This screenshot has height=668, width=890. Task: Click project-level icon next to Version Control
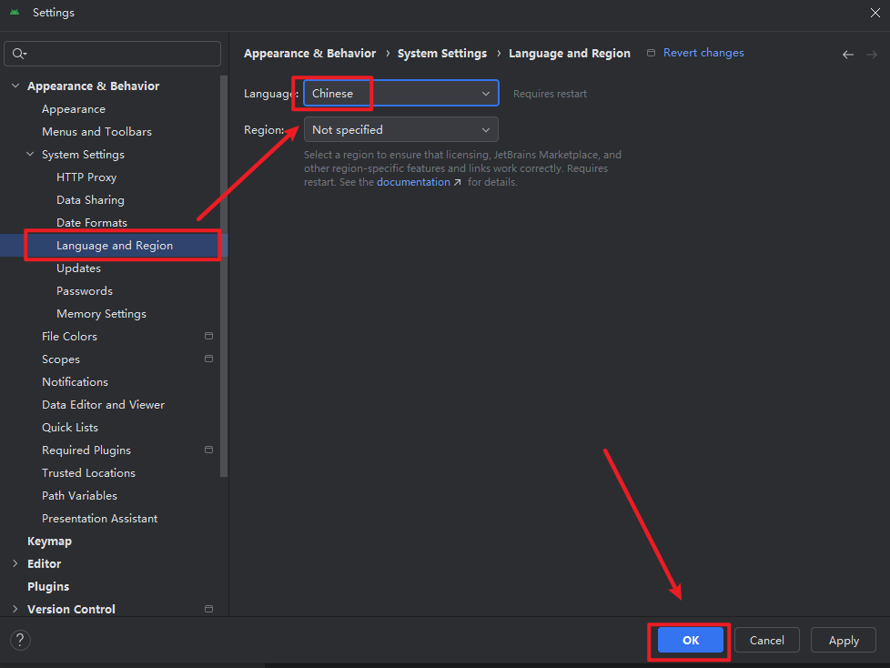click(208, 609)
